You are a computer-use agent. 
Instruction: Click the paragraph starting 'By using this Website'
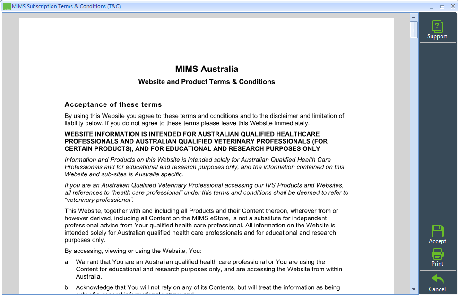pyautogui.click(x=204, y=120)
